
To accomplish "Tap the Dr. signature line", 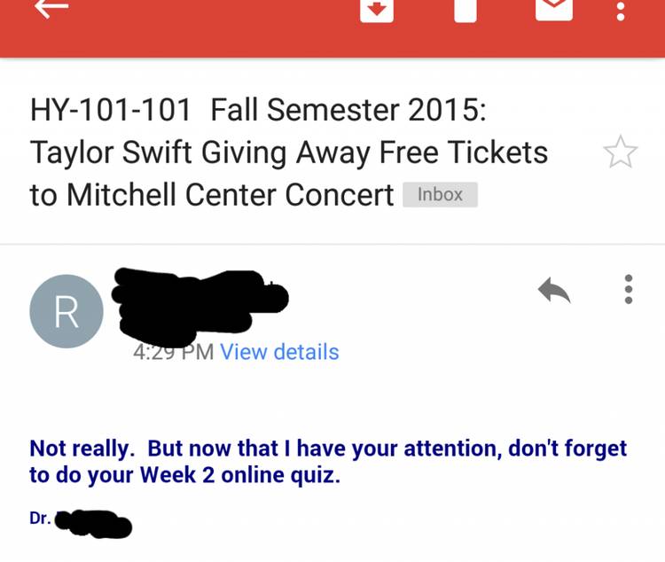I will point(81,523).
